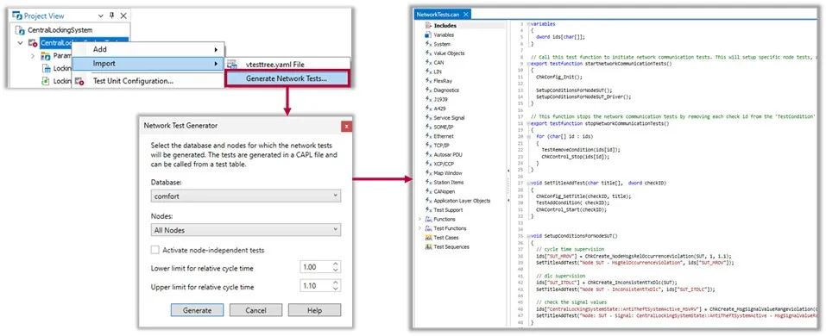Select Station Items in the tree
Viewport: 826px width, 336px height.
click(448, 182)
